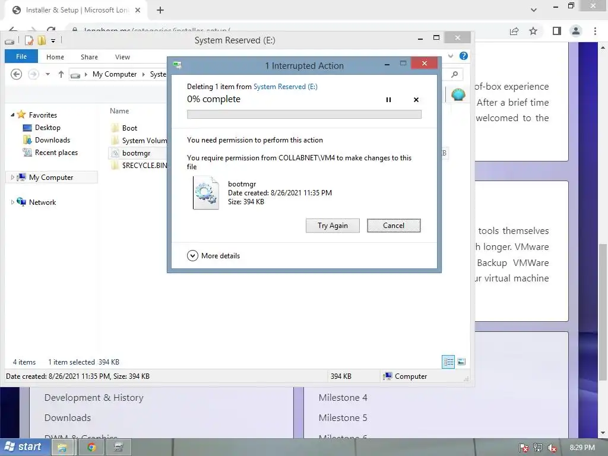This screenshot has width=608, height=456.
Task: Click the deletion progress bar
Action: (x=304, y=114)
